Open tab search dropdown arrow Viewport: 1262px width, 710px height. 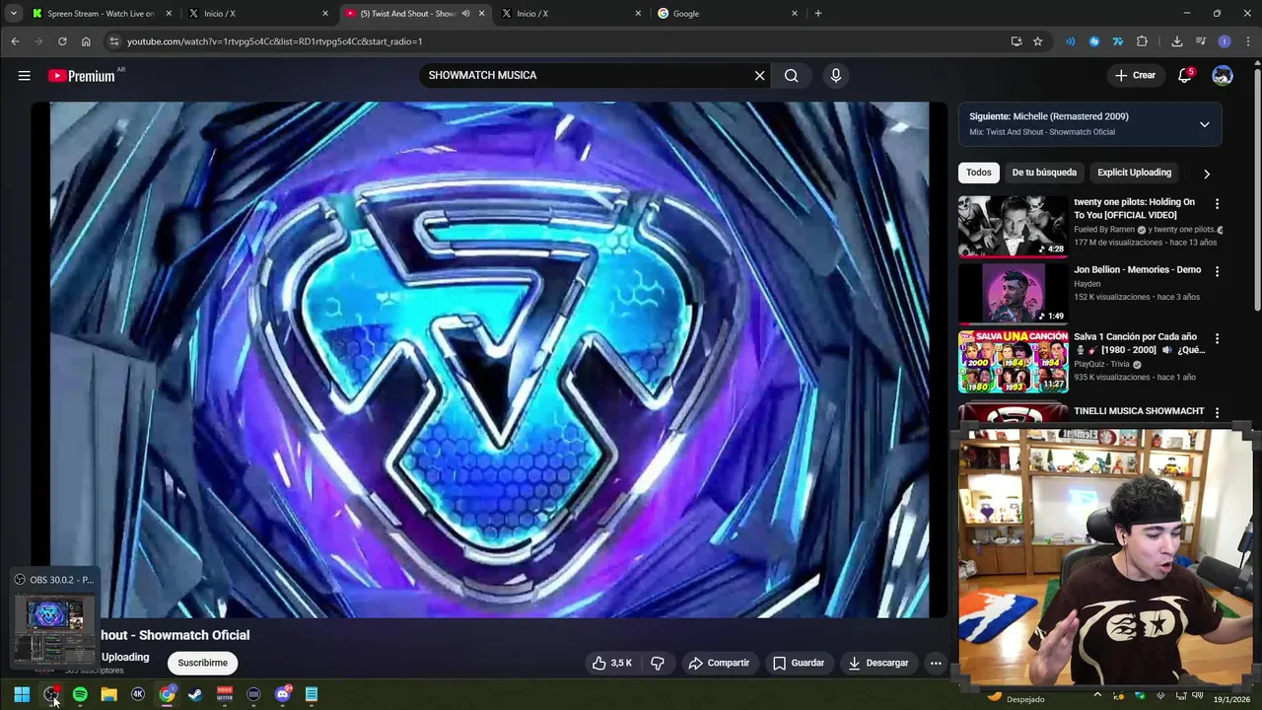pos(13,14)
